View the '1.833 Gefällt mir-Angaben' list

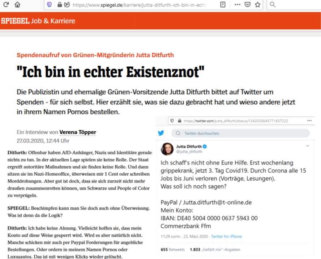(x=215, y=250)
